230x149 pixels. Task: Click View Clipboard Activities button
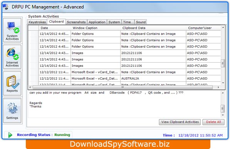[x=180, y=122]
